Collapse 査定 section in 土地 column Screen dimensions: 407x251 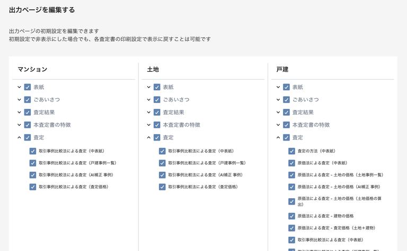tap(149, 138)
